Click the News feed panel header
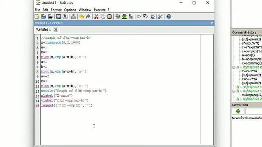Viewport: 262px width, 147px height. coord(246,105)
